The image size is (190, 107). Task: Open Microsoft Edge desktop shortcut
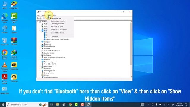tap(5, 18)
